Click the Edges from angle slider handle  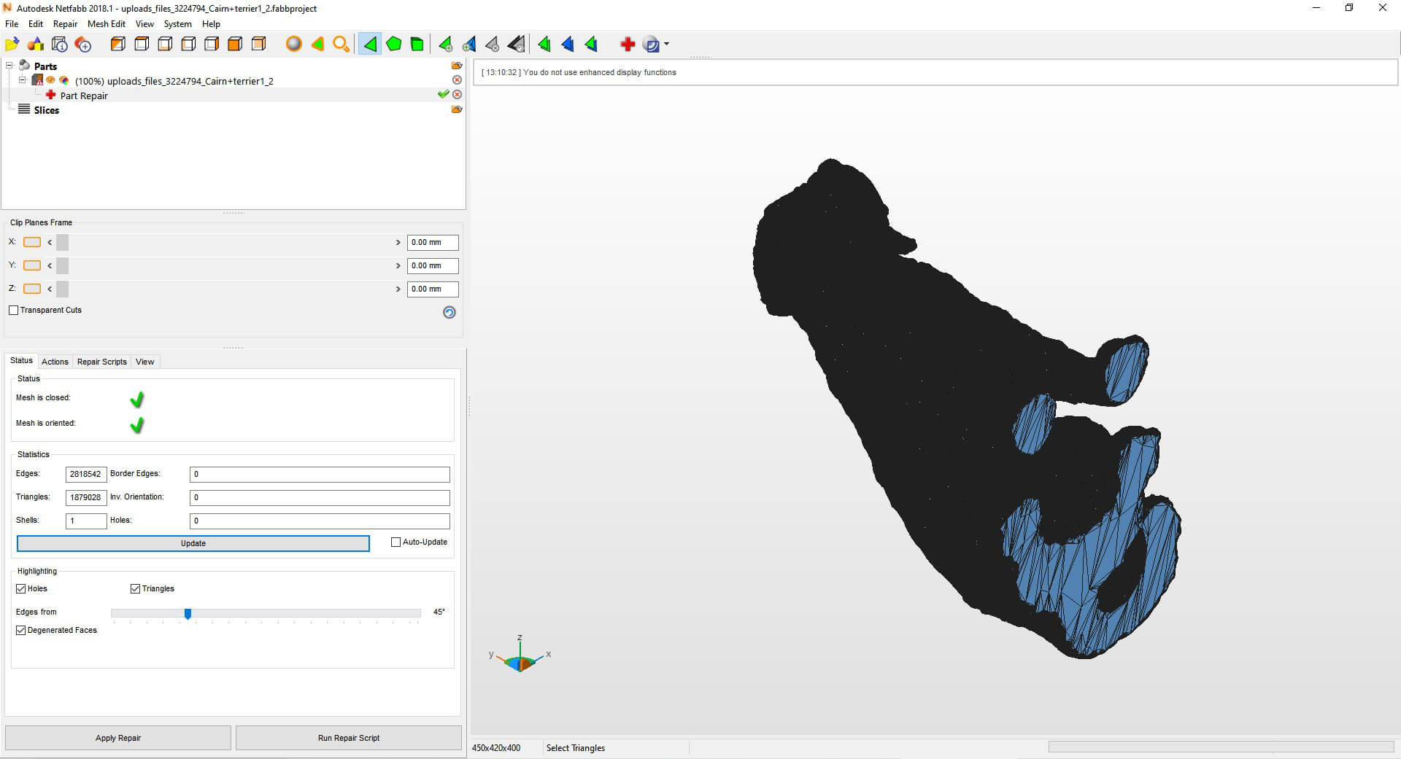(x=188, y=614)
